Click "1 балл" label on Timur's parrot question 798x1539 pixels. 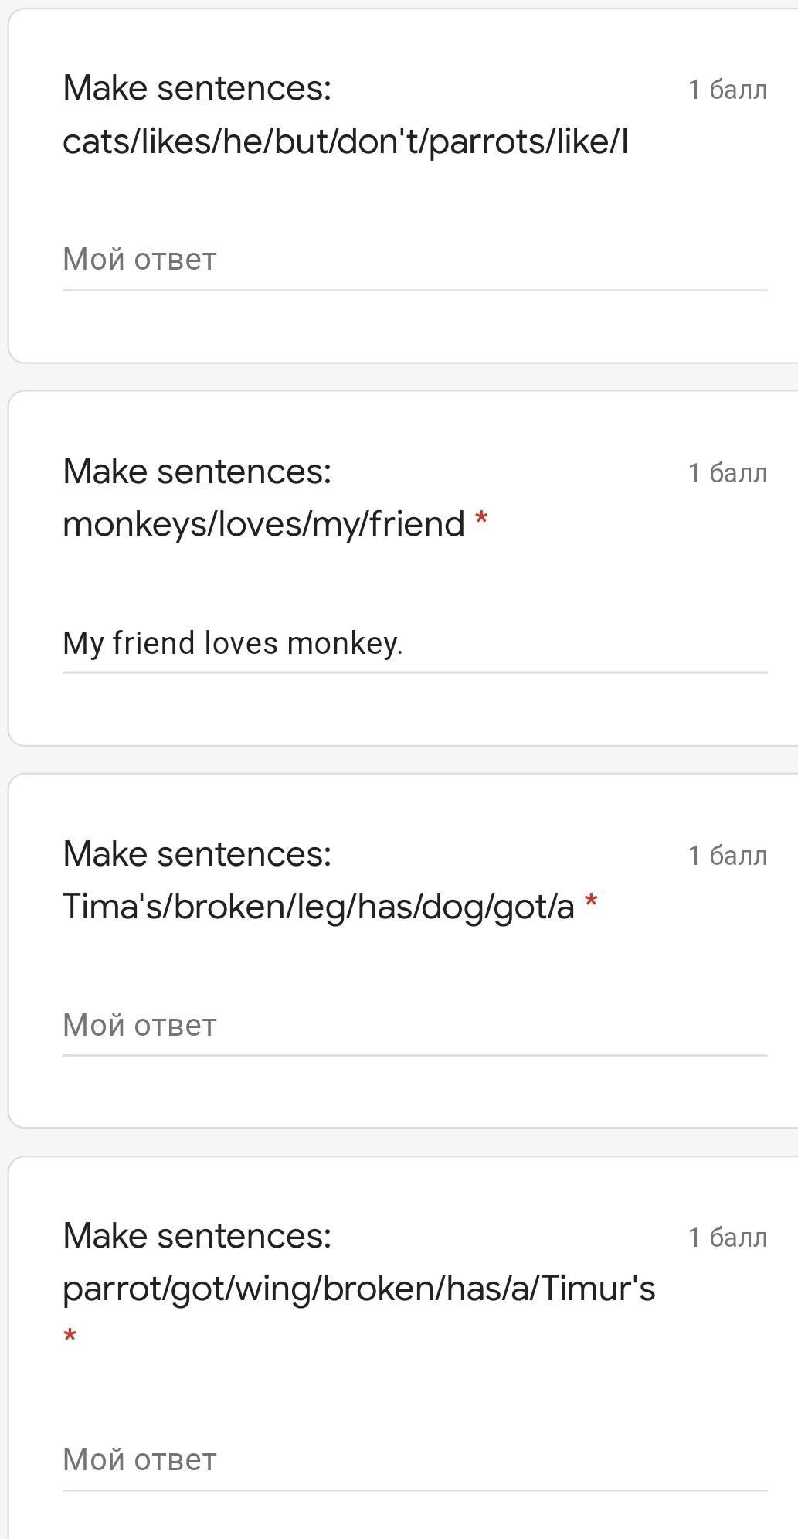(x=727, y=1238)
